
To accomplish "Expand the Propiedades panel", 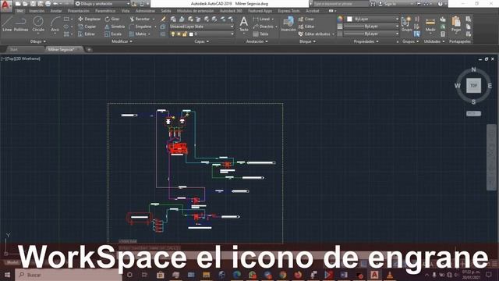I will point(366,41).
